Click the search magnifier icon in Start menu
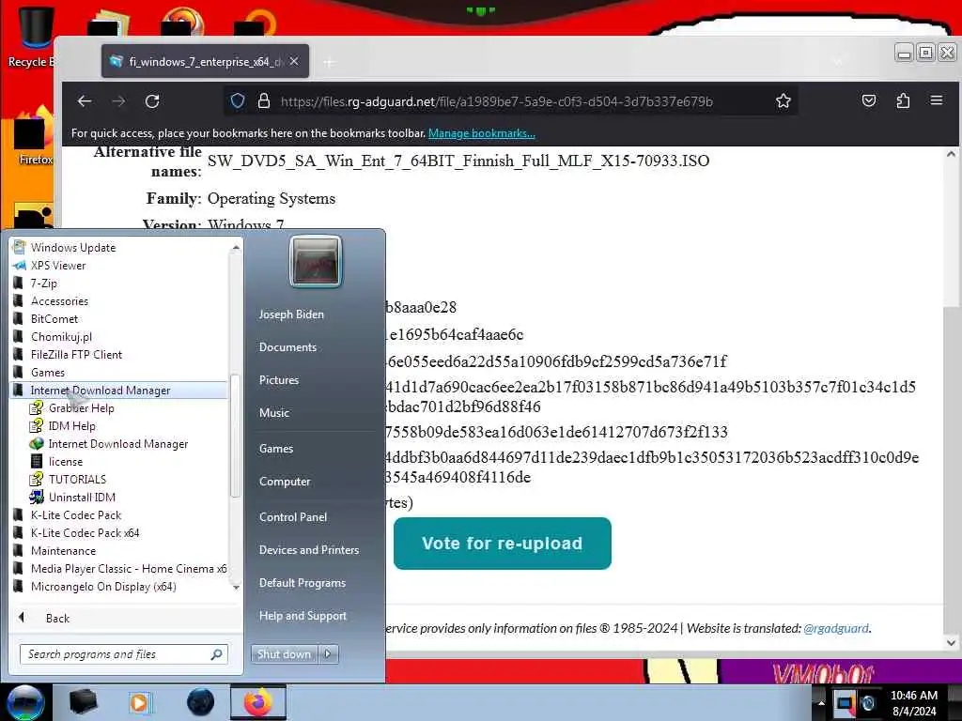Image resolution: width=962 pixels, height=721 pixels. 216,654
